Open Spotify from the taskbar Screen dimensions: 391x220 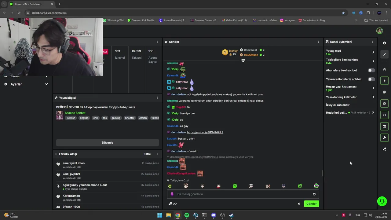[x=187, y=215]
